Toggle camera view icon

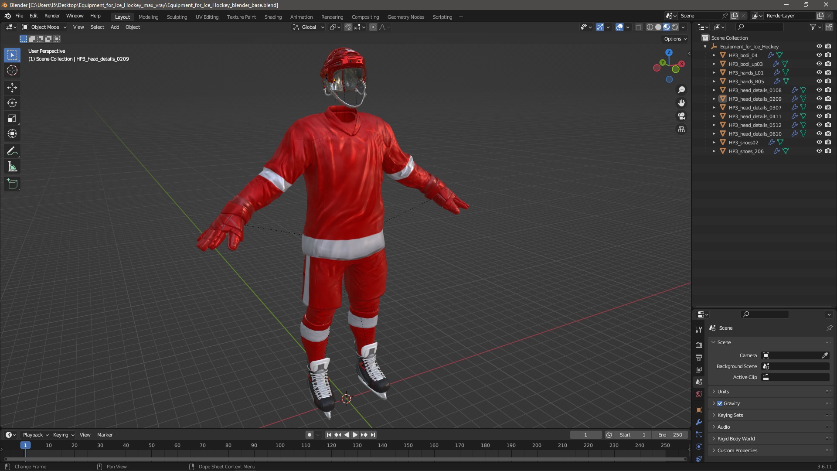click(681, 116)
